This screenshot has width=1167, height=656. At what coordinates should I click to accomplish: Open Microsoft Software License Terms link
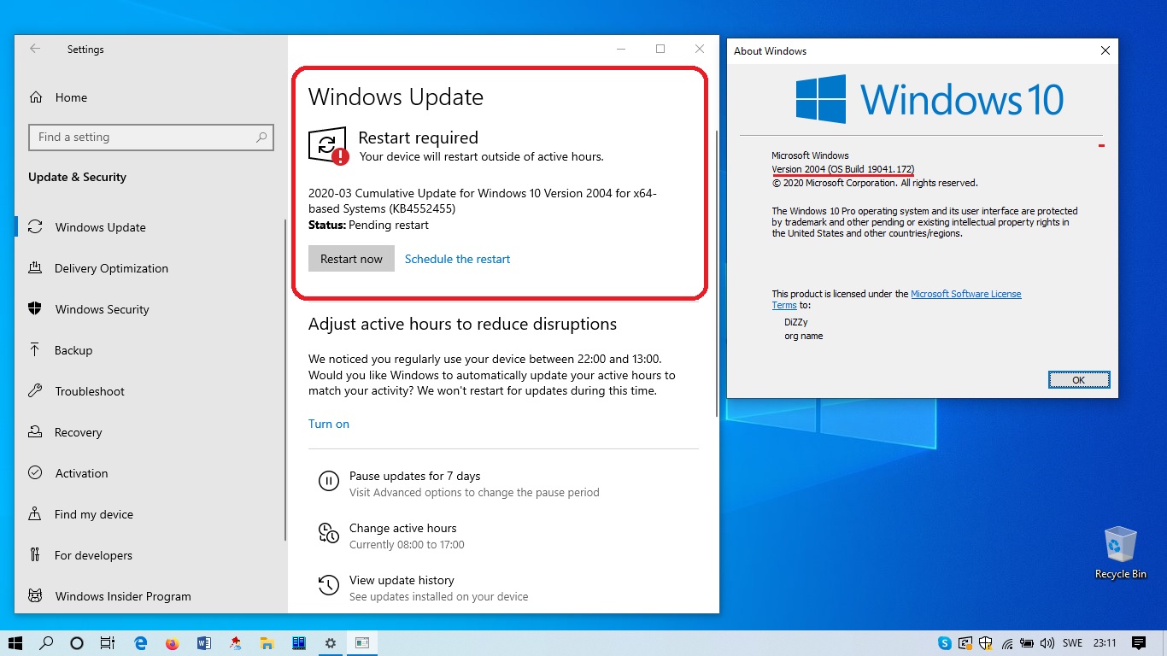point(966,294)
